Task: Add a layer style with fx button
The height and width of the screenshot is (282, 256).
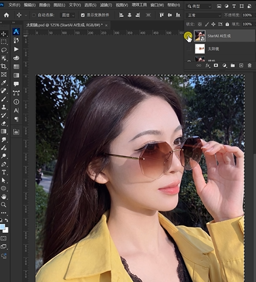Action: 208,65
